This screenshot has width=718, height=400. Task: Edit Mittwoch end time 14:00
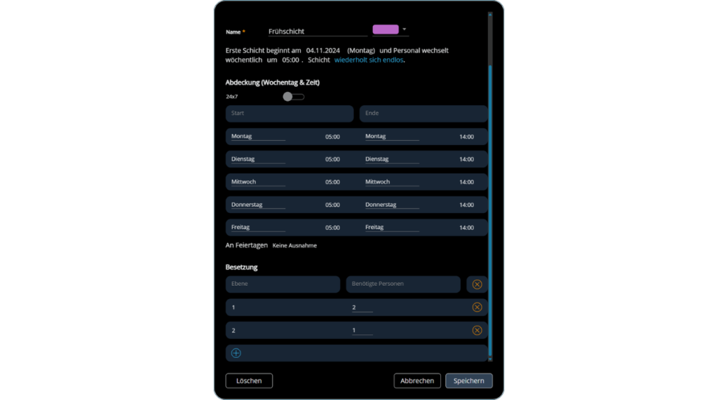[466, 182]
